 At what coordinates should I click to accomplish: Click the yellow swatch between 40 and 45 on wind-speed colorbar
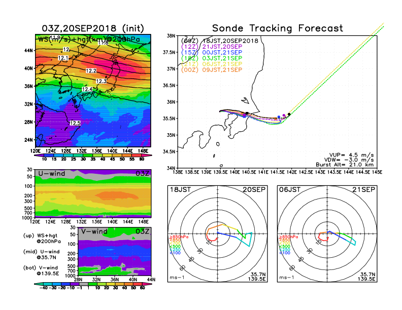(x=108, y=156)
